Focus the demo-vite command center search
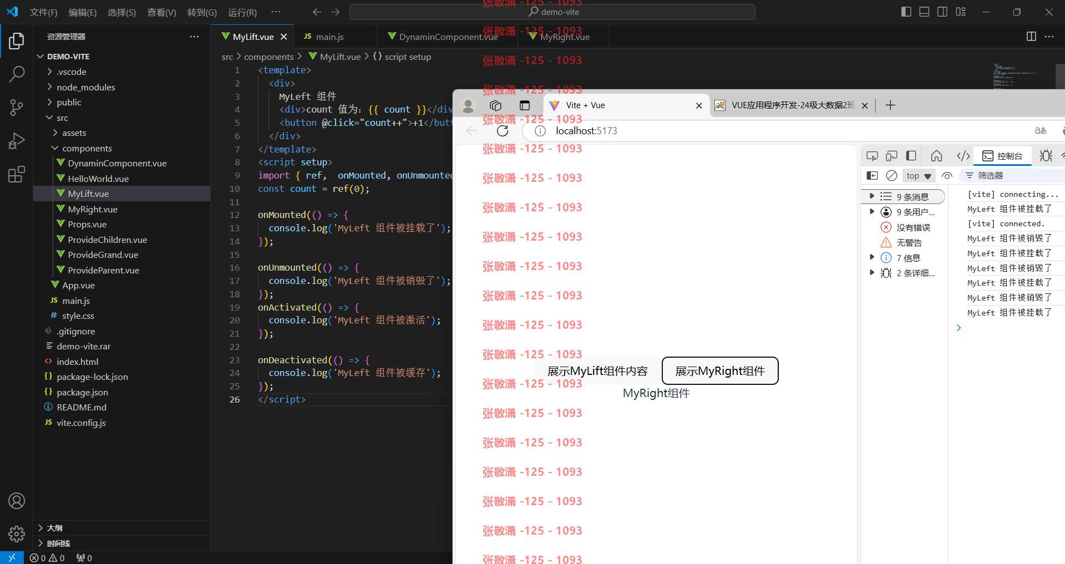This screenshot has height=564, width=1065. pyautogui.click(x=552, y=12)
